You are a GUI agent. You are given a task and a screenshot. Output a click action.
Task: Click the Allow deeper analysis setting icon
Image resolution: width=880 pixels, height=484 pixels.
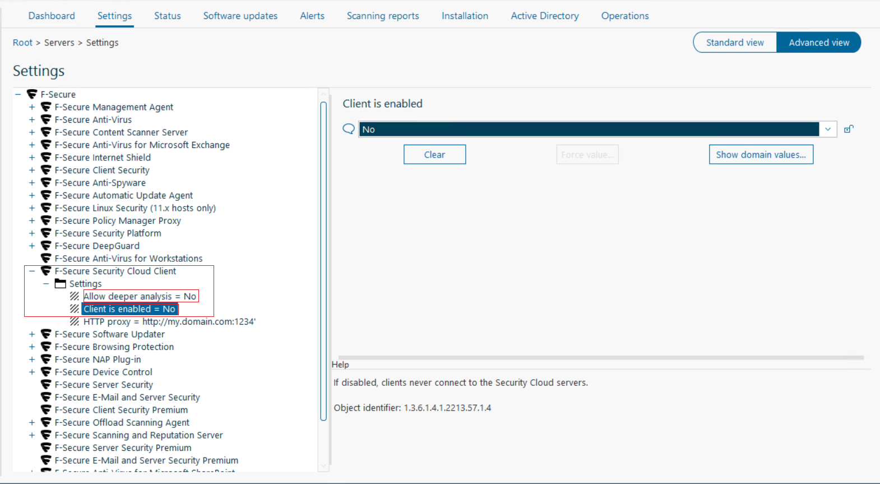point(75,296)
